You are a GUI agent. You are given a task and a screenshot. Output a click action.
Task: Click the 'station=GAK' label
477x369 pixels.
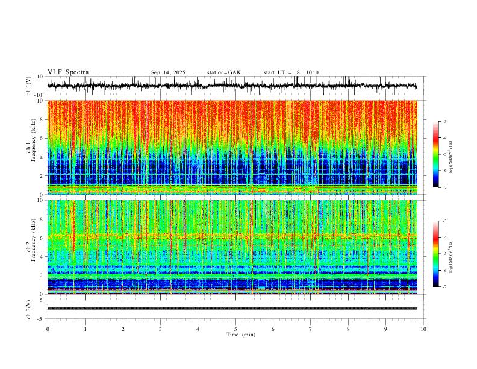pos(223,72)
